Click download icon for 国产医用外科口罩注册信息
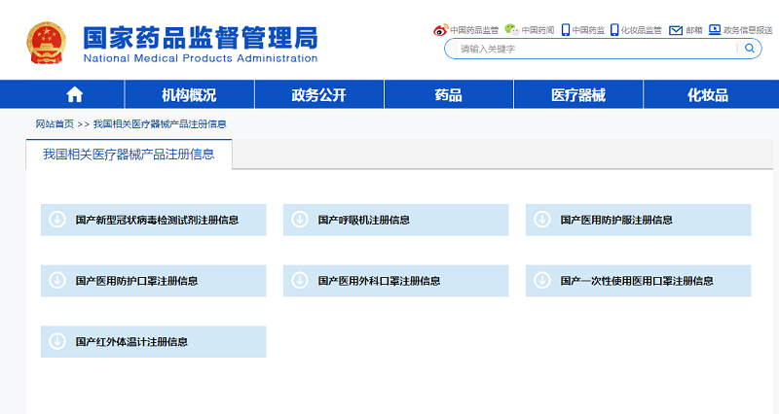Screen dimensions: 779x414 pos(300,280)
